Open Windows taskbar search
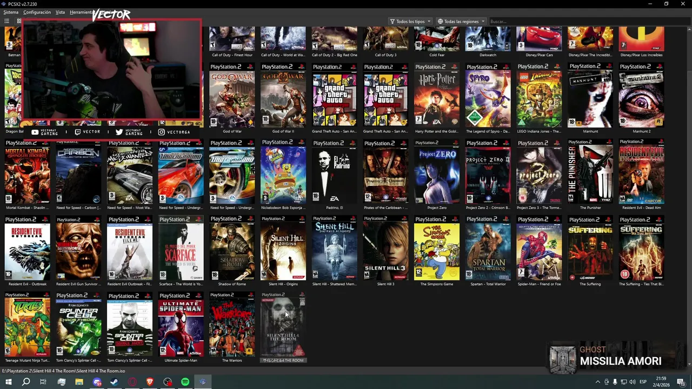This screenshot has width=692, height=389. pyautogui.click(x=26, y=382)
